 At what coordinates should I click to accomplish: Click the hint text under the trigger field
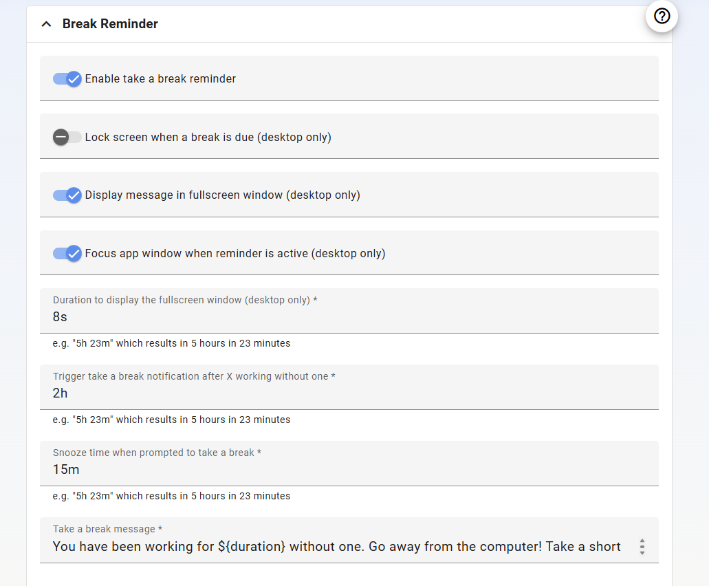[x=171, y=420]
